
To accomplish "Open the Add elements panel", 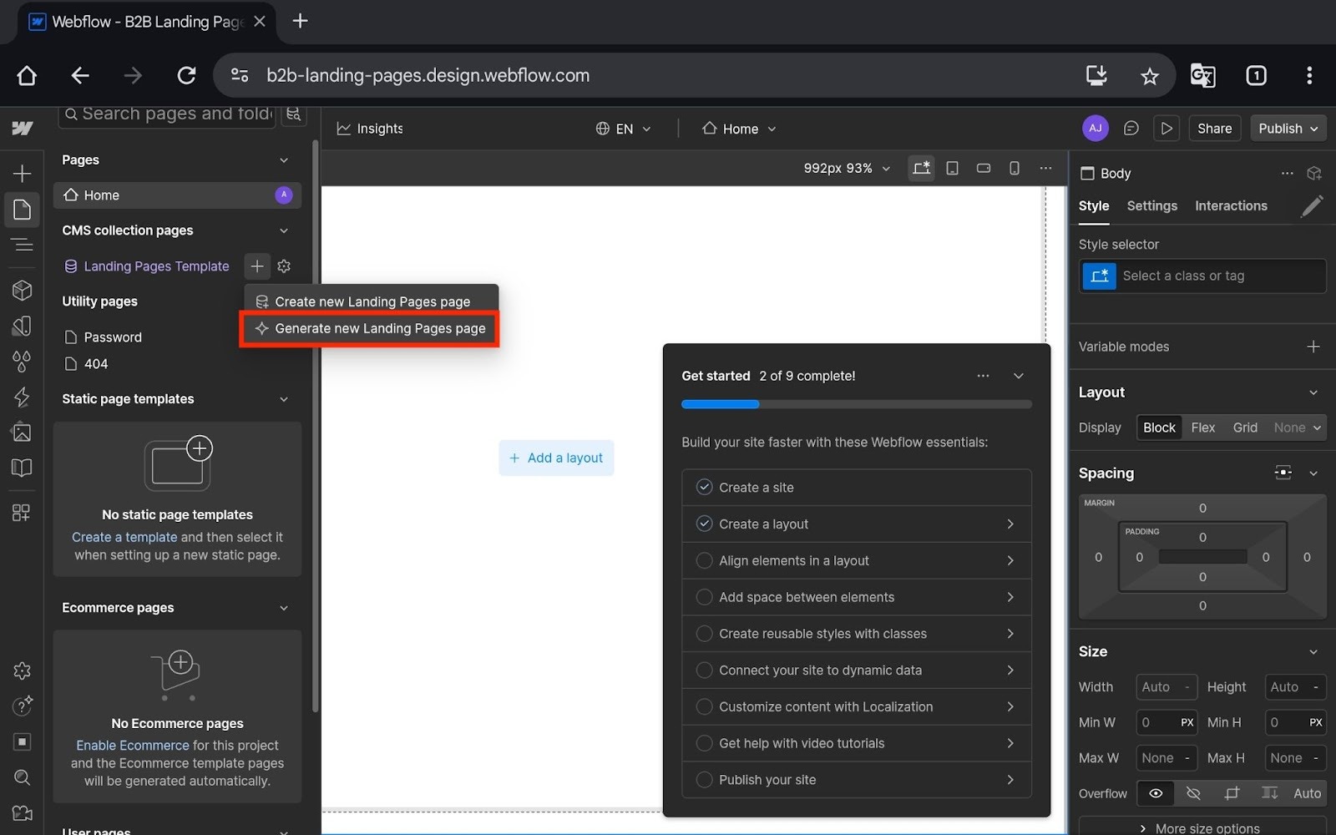I will coord(23,173).
